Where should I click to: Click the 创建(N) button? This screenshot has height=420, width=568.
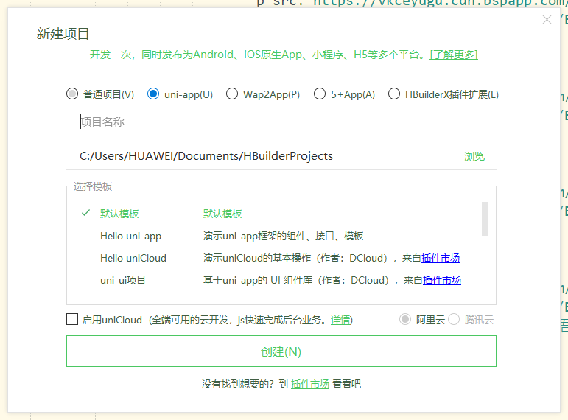(281, 351)
